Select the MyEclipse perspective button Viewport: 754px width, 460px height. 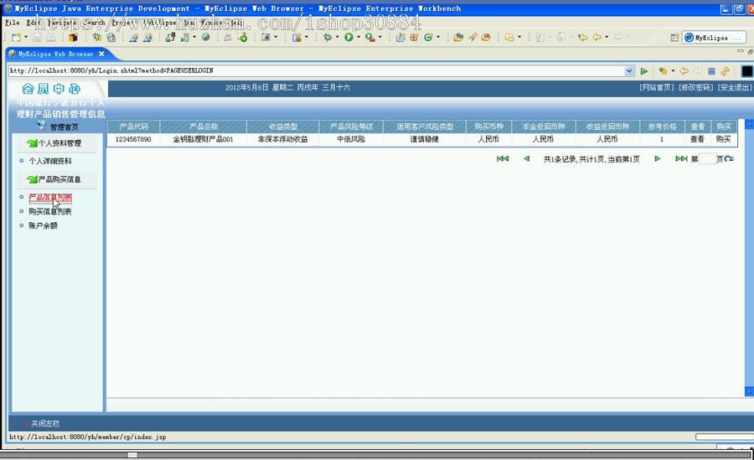pos(714,38)
